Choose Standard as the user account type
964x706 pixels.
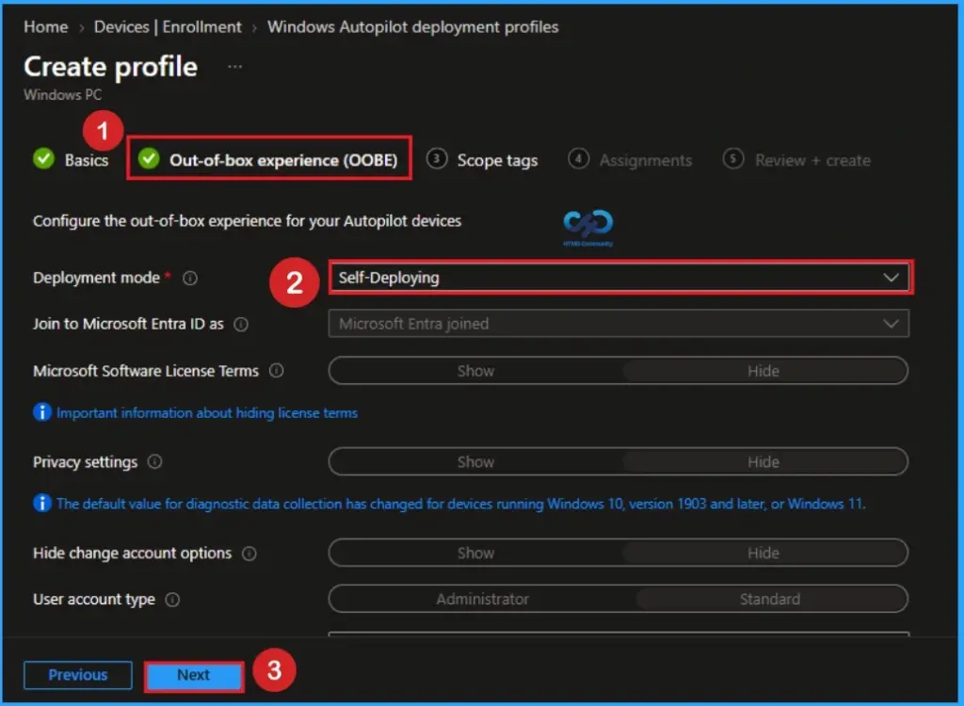770,599
